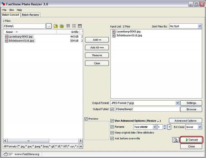Switch file list to thumbnails view icon
Screen dimensions: 206x158
80,26
